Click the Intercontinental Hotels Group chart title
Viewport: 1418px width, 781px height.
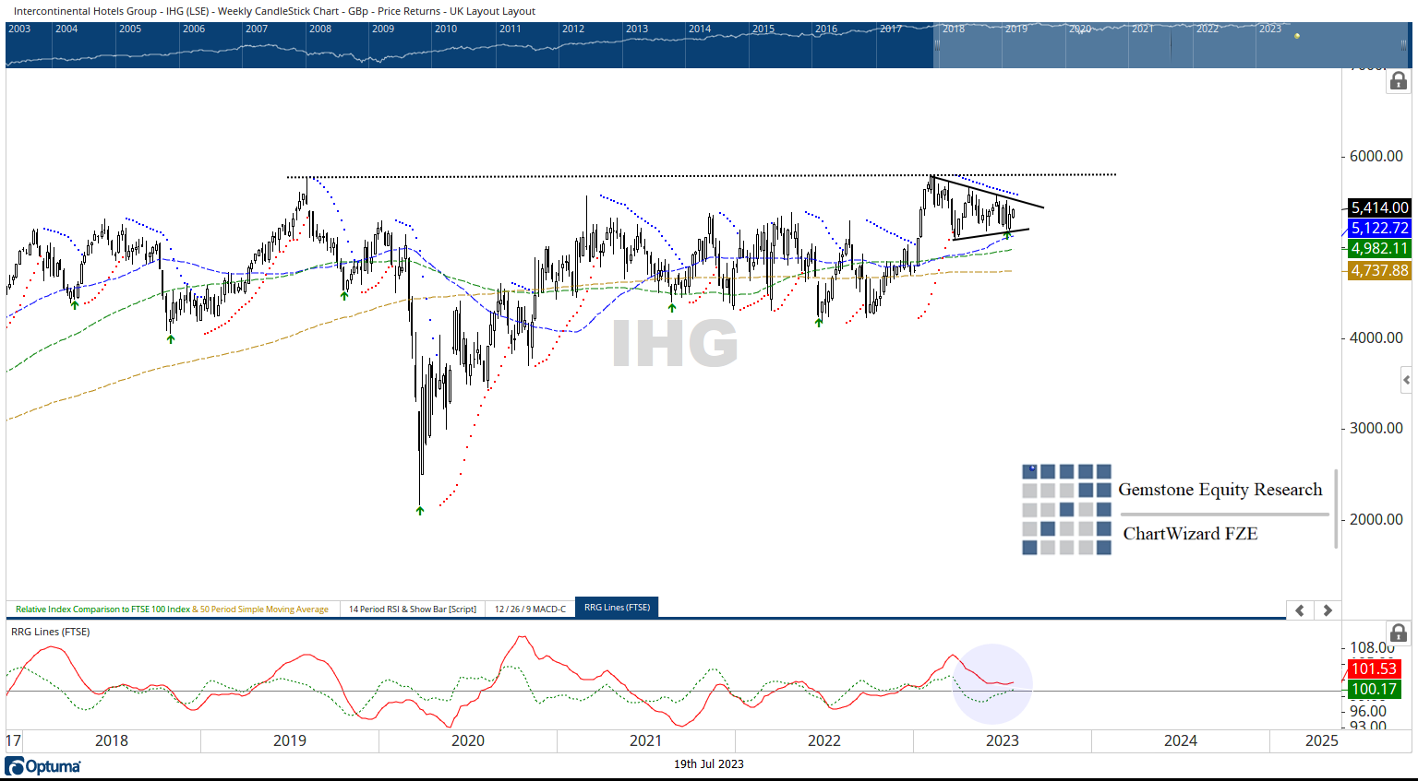pyautogui.click(x=274, y=11)
